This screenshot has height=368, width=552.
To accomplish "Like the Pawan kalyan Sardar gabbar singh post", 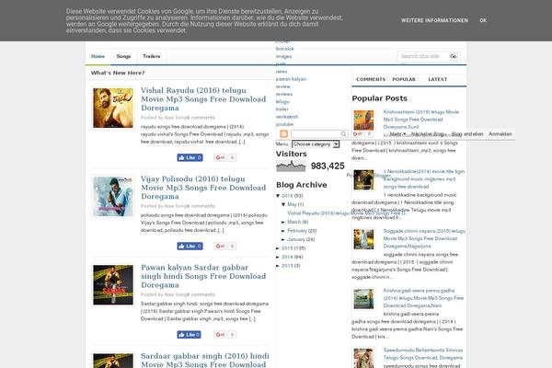I will click(x=190, y=335).
